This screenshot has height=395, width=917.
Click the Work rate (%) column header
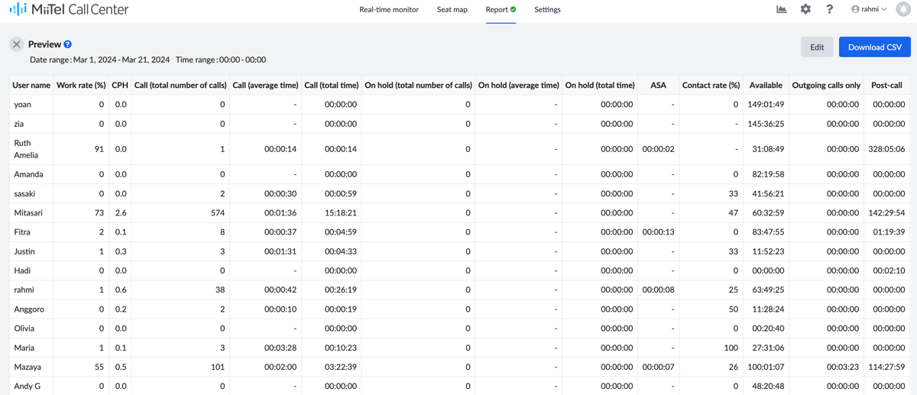tap(81, 85)
